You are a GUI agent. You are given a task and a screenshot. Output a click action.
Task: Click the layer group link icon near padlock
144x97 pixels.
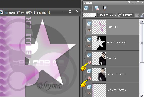pyautogui.click(x=137, y=15)
